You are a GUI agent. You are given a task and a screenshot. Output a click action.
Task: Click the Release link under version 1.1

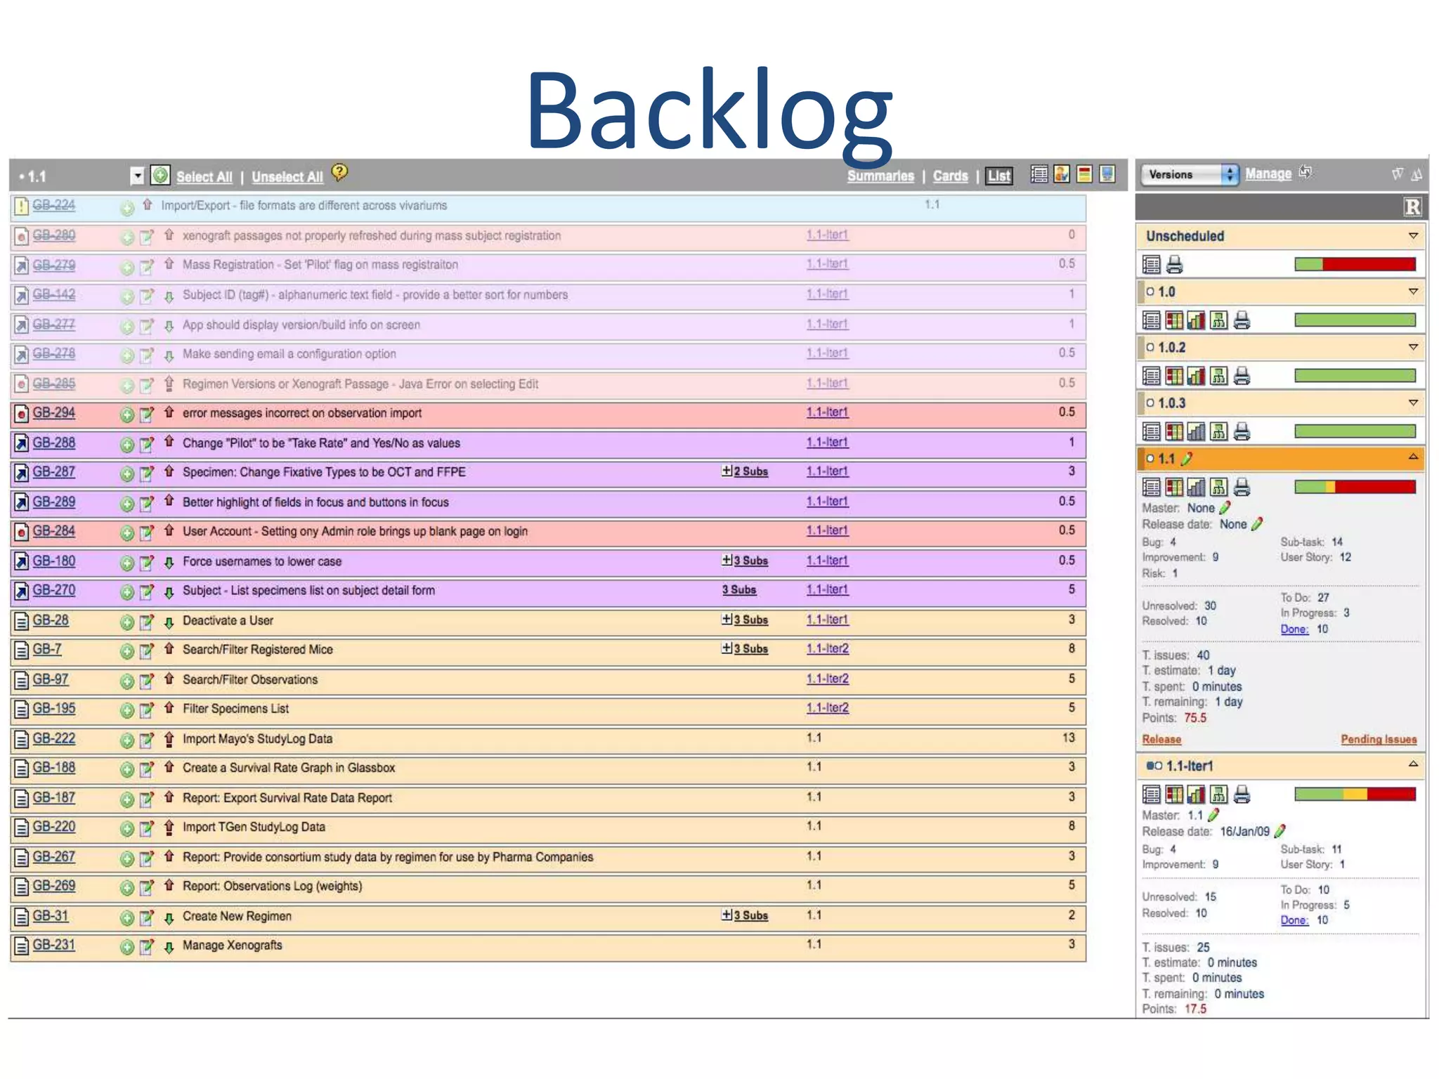click(1161, 740)
